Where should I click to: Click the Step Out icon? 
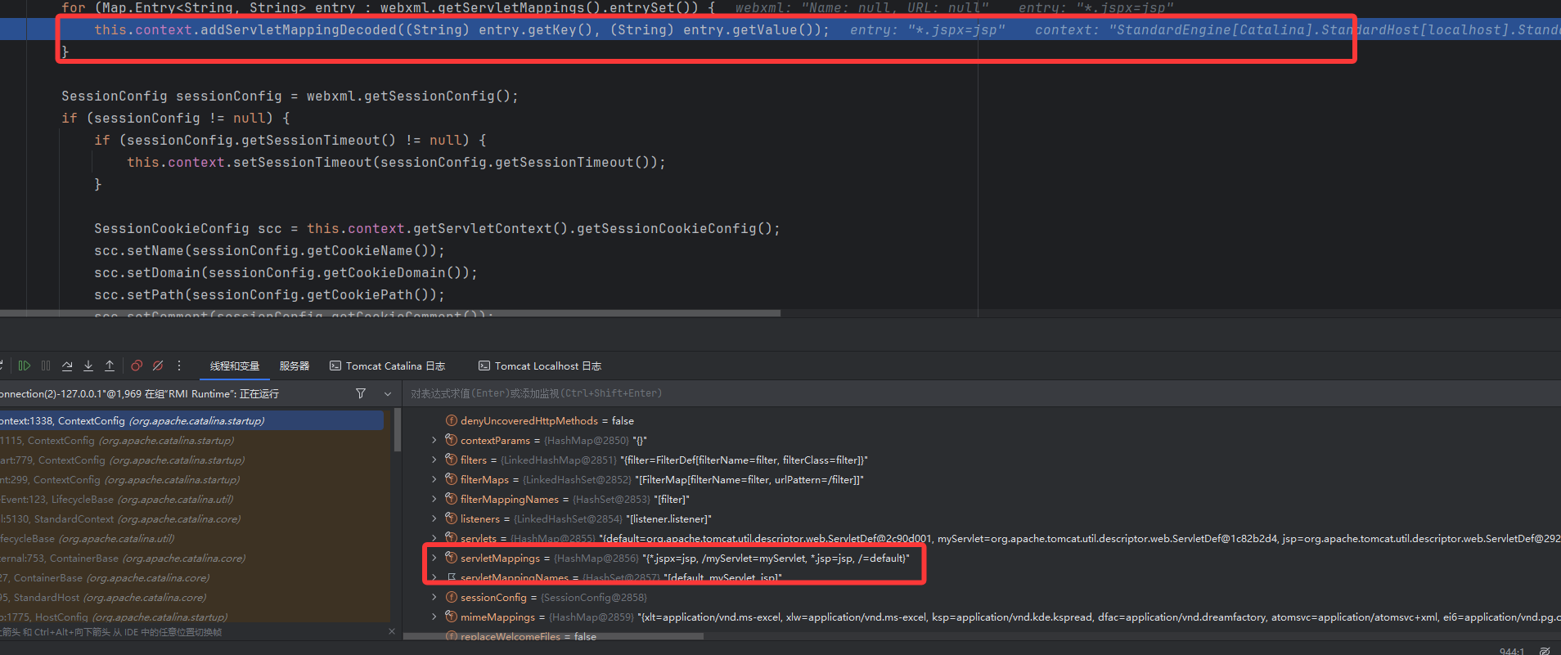[110, 366]
